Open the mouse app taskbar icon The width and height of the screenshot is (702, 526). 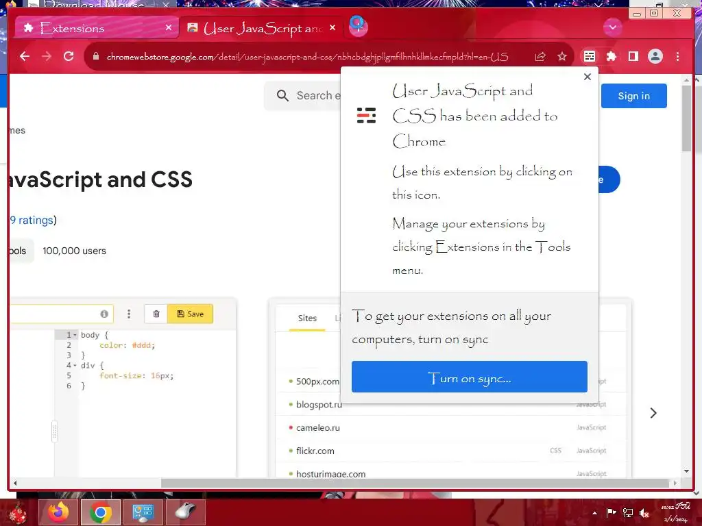[185, 512]
